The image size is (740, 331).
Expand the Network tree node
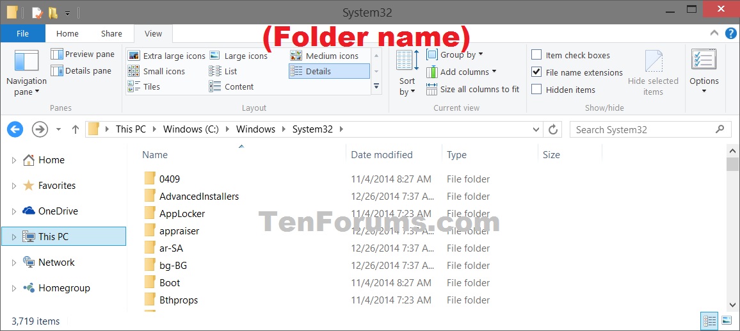pyautogui.click(x=13, y=262)
